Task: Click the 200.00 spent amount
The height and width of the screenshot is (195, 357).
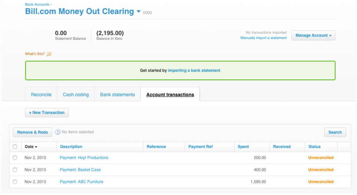Action: pyautogui.click(x=260, y=158)
